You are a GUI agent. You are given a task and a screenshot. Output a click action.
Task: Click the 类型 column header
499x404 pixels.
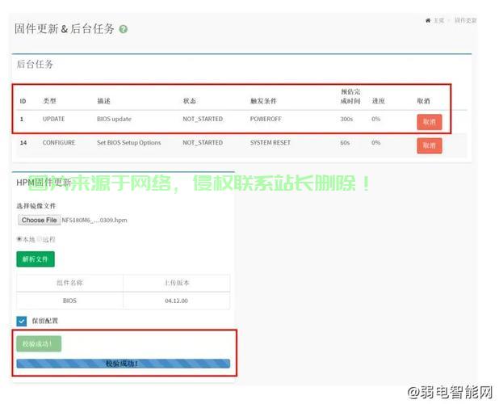point(50,101)
